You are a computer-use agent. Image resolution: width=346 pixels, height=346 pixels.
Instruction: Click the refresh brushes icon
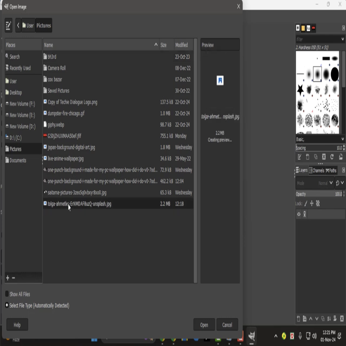[332, 157]
